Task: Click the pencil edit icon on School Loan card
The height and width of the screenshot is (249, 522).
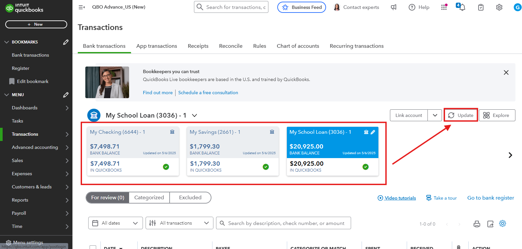Action: [373, 132]
